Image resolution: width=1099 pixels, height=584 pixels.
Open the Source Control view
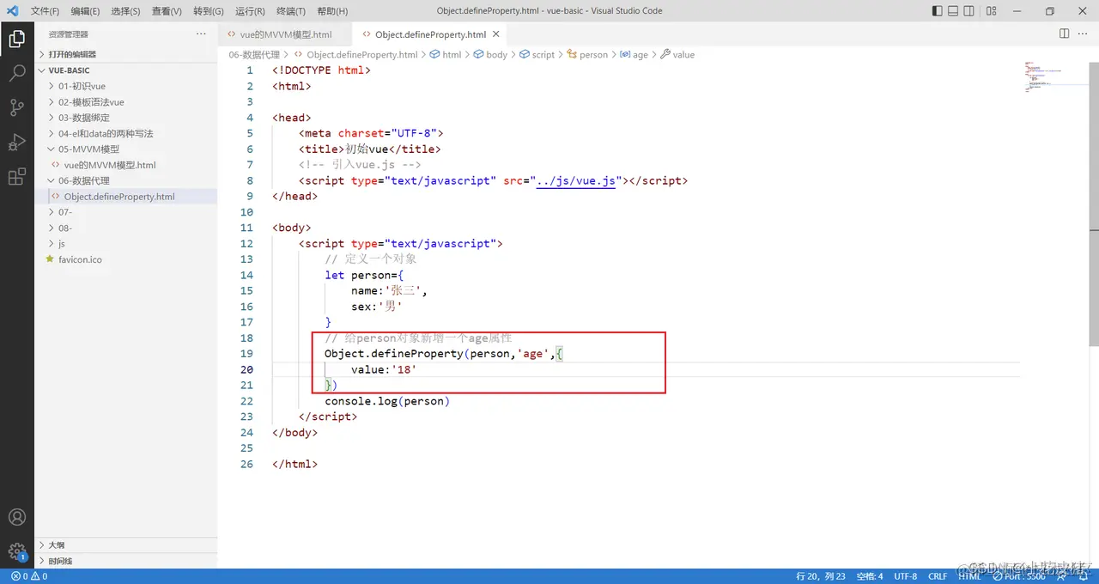16,107
